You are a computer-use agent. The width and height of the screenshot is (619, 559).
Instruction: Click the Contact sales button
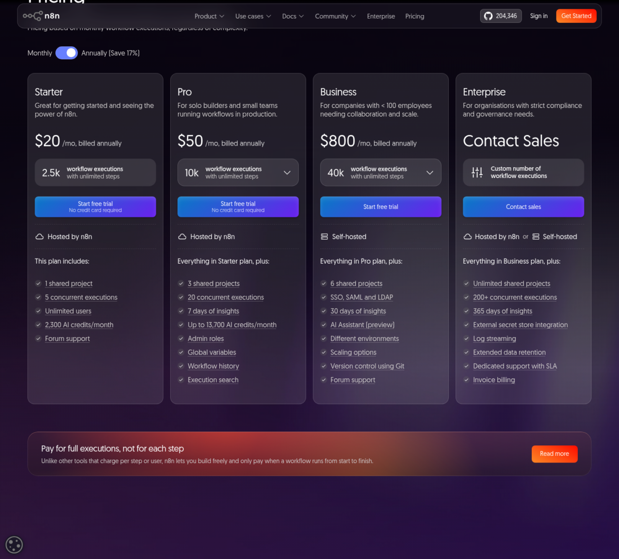[524, 207]
